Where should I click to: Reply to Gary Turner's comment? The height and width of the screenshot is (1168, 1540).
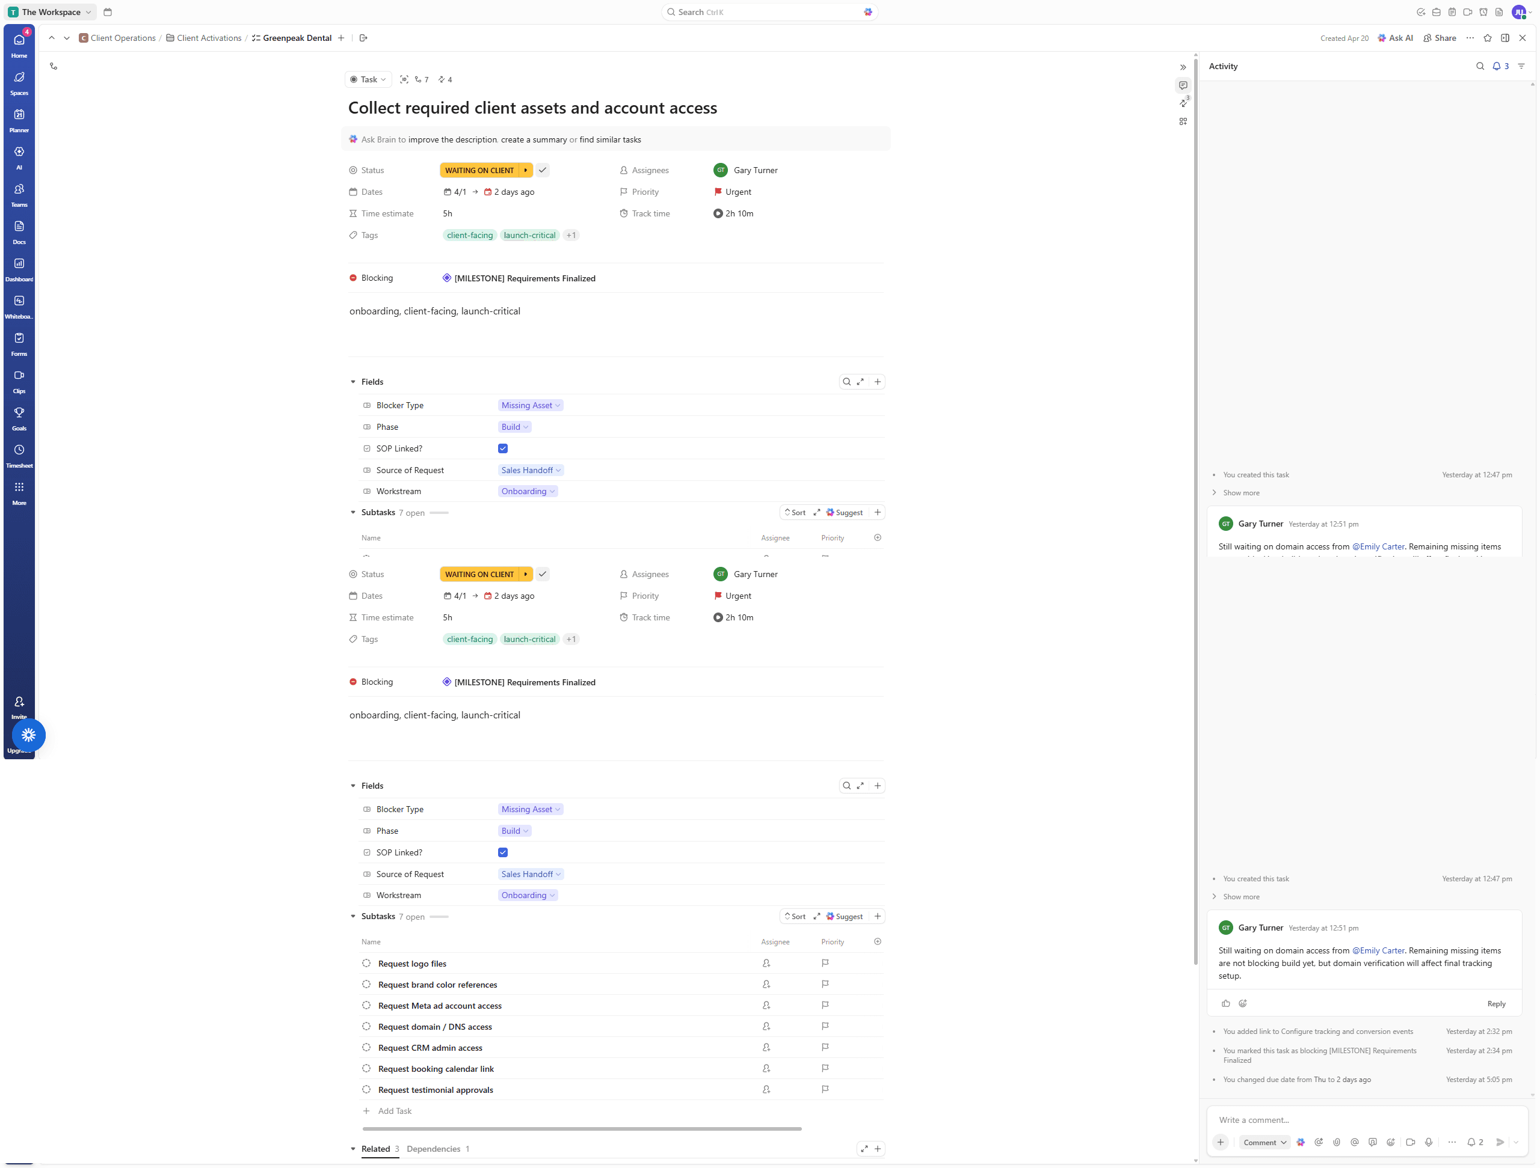[1495, 1004]
